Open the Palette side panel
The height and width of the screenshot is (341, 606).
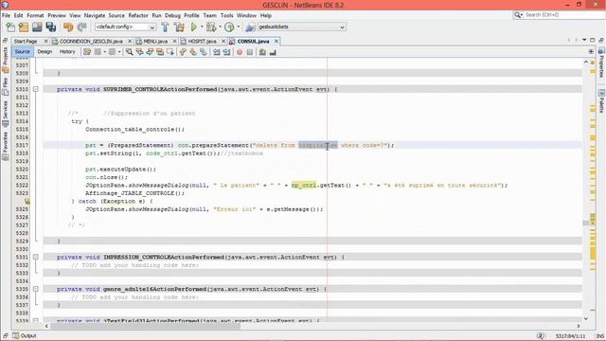click(x=601, y=101)
